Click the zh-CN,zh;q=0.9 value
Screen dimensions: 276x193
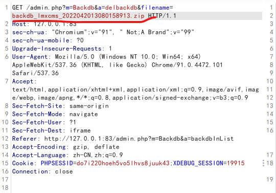tap(98, 155)
